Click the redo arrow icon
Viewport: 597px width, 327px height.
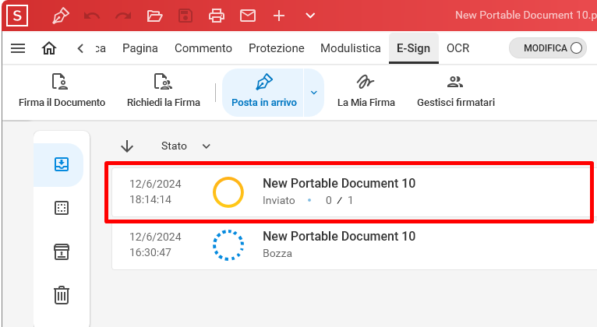point(123,16)
